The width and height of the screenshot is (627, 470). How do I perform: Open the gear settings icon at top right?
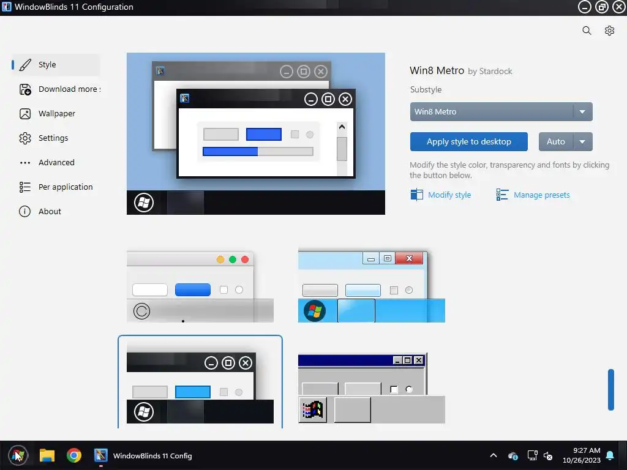[609, 31]
